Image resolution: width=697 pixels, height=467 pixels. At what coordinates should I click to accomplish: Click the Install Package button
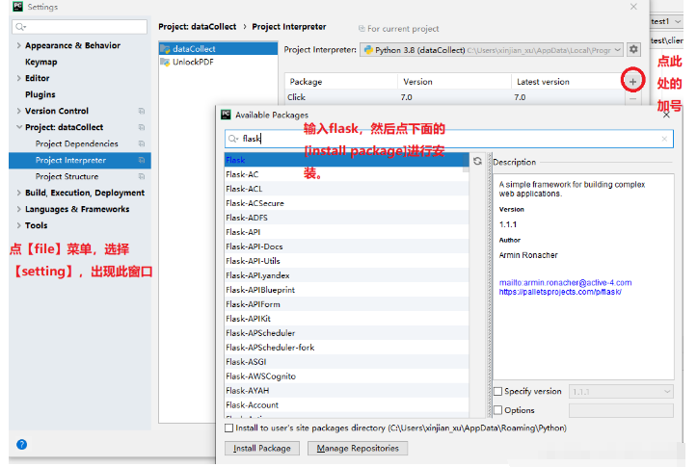262,448
